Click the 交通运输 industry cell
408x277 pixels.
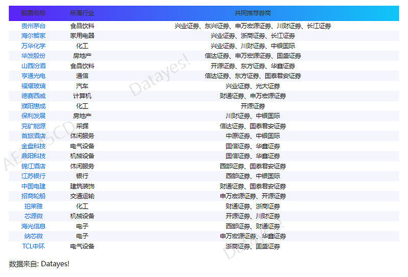tap(82, 196)
